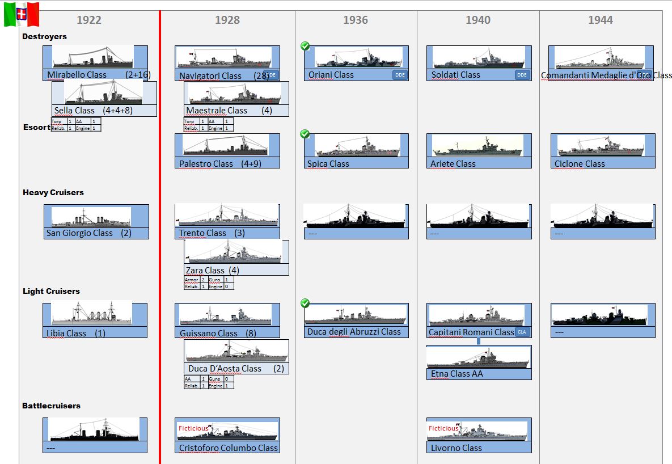Click the Ciclone Class escort card
Viewport: 672px width, 464px height.
602,151
